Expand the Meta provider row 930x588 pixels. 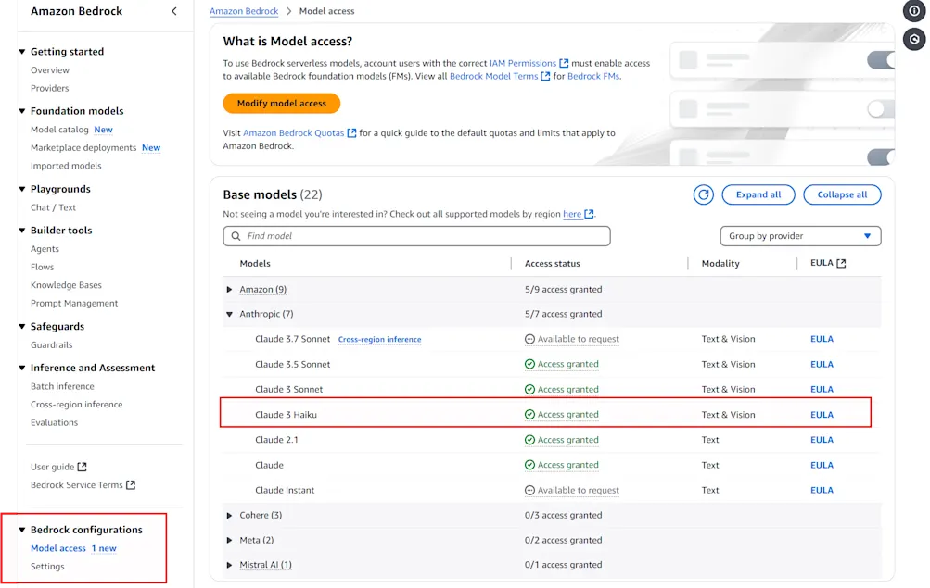pos(229,540)
